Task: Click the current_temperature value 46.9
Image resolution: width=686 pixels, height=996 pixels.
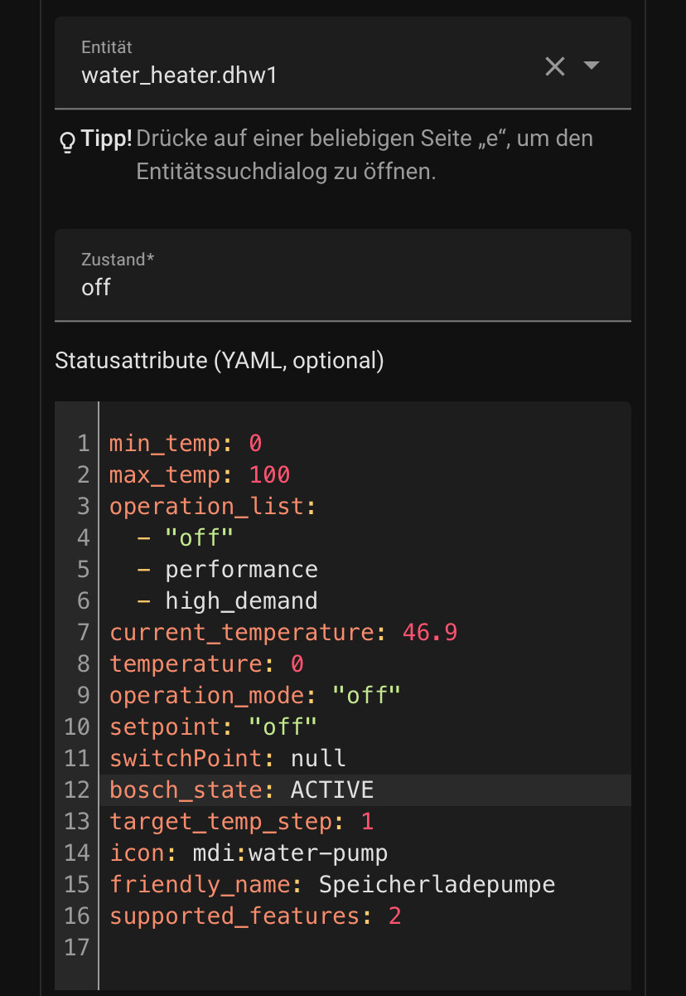Action: coord(430,633)
